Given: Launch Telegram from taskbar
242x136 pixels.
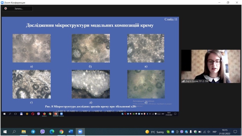Looking at the screenshot, I should point(33,132).
